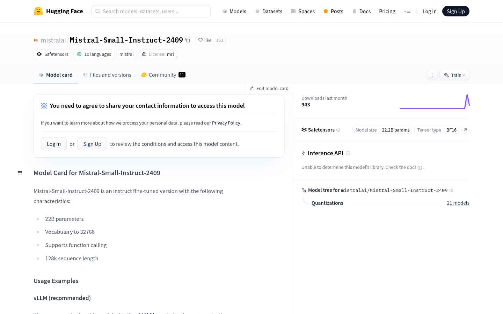Click the mistralai organization avatar icon
This screenshot has height=314, width=503.
[x=36, y=40]
